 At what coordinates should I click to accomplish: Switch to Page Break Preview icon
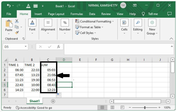click(122, 107)
